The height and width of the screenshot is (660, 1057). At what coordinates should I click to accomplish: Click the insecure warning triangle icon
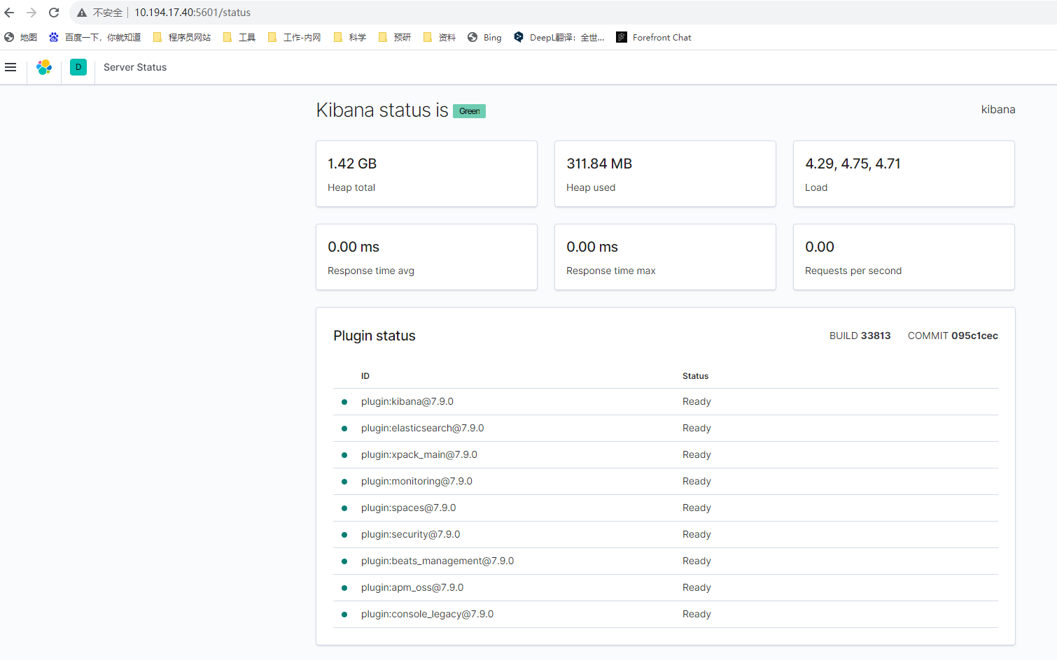[82, 13]
